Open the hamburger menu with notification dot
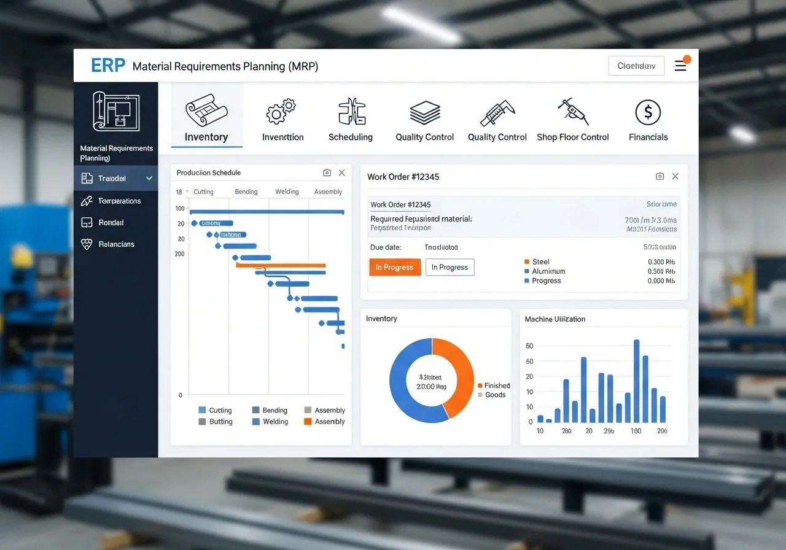Screen dimensions: 786x550 (x=680, y=66)
